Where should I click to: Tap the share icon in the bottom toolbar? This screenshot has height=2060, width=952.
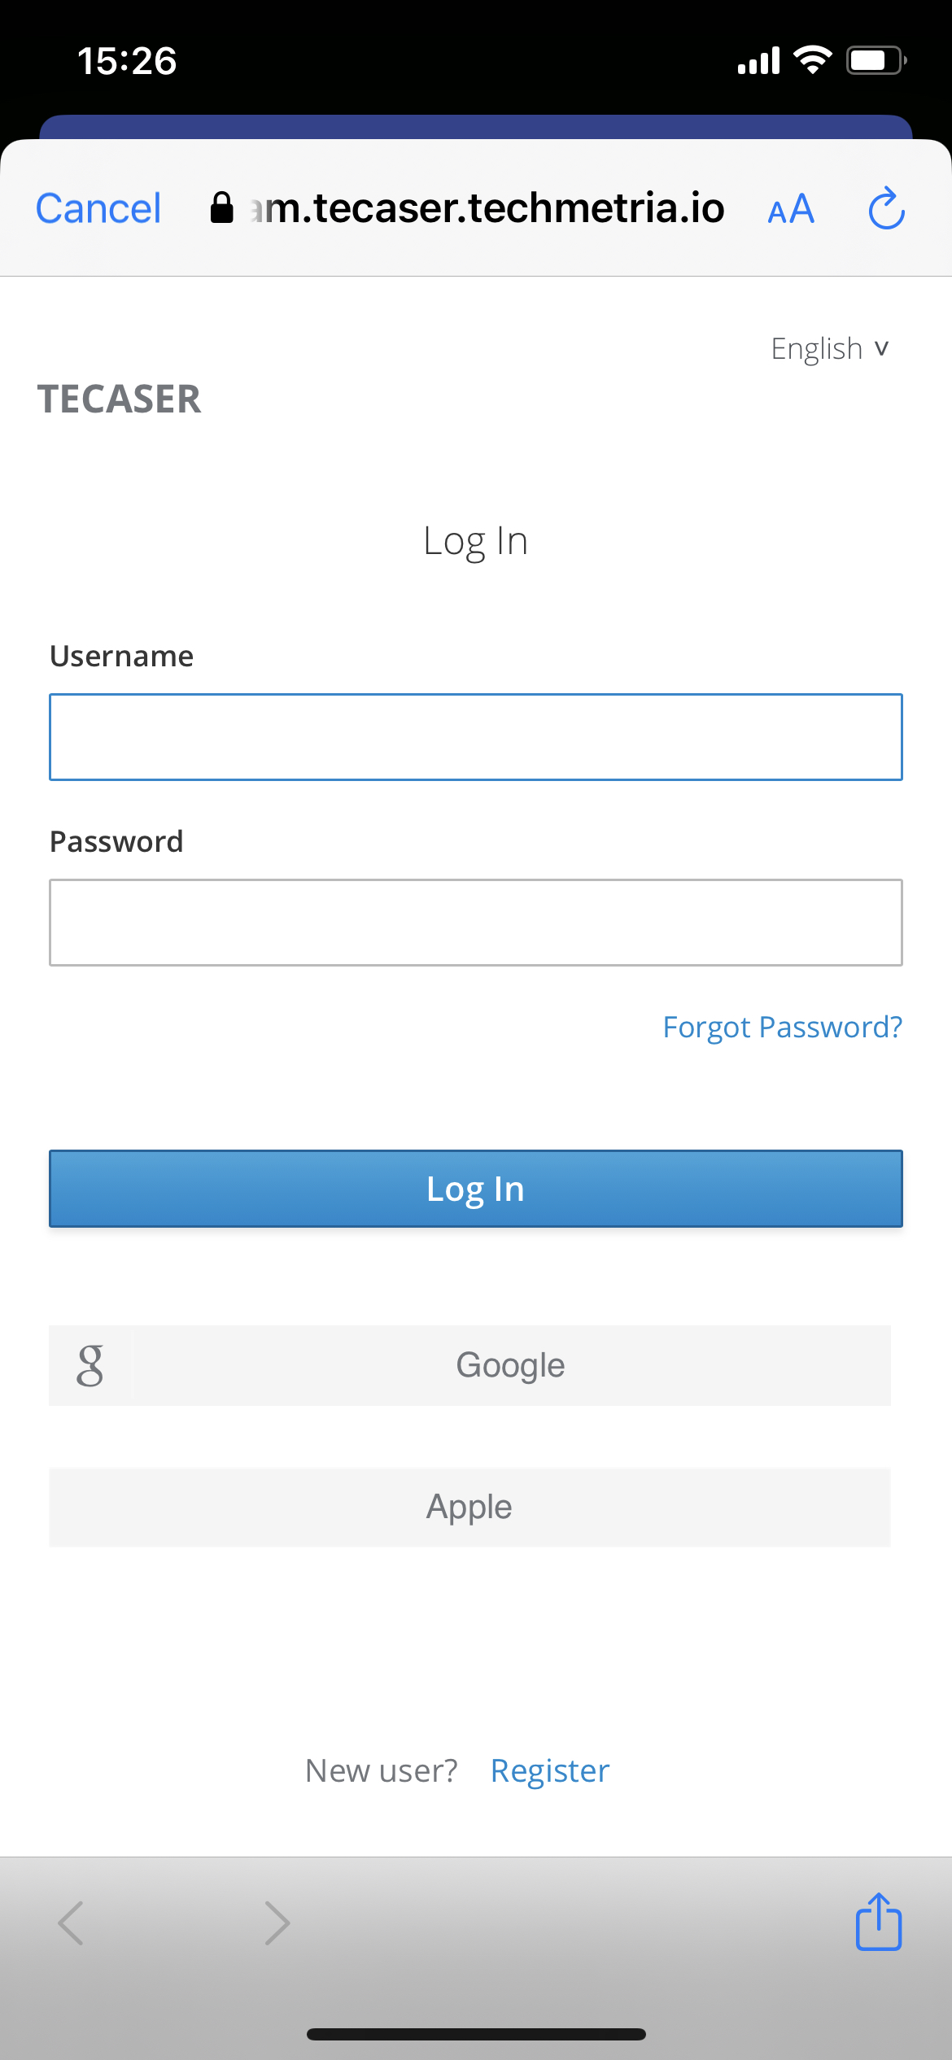pyautogui.click(x=878, y=1922)
